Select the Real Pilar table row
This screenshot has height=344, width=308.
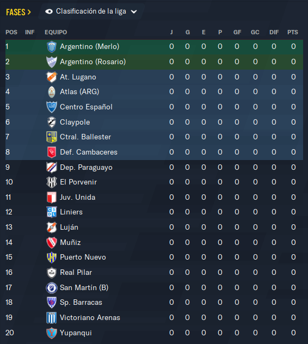point(154,273)
